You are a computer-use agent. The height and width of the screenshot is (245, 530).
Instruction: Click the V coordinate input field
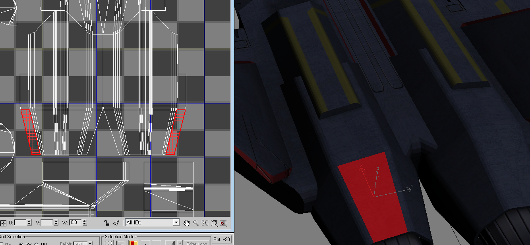click(47, 223)
